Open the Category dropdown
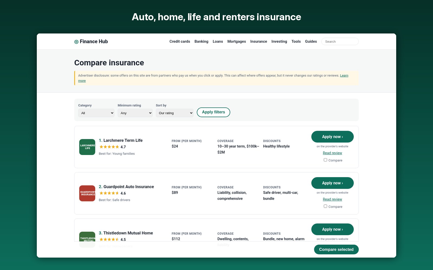Viewport: 433px width, 270px height. (96, 113)
